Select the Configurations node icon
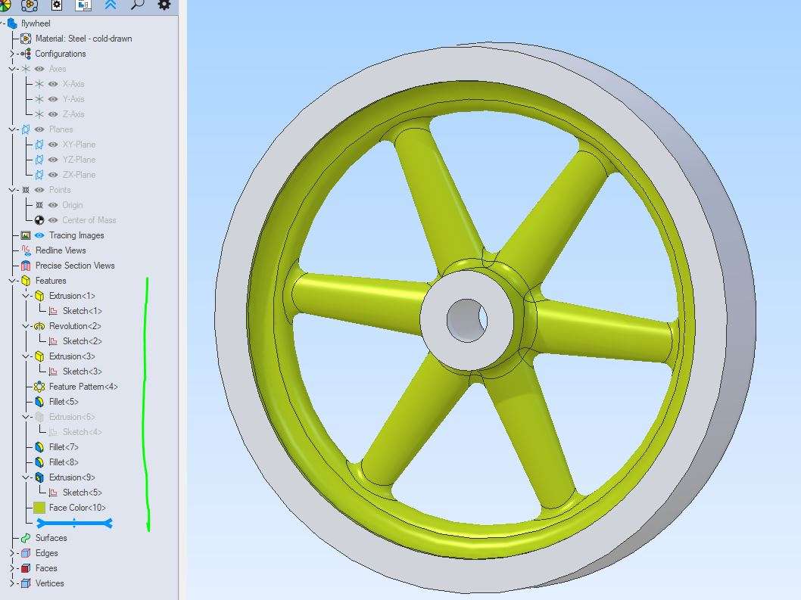Screen dimensions: 801x600 pyautogui.click(x=26, y=54)
